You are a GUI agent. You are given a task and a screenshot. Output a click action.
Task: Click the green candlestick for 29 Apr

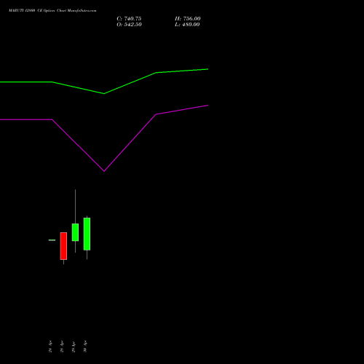coord(75,232)
